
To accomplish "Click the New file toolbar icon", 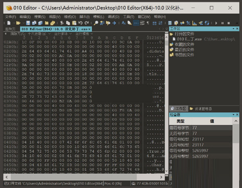I will [7, 23].
